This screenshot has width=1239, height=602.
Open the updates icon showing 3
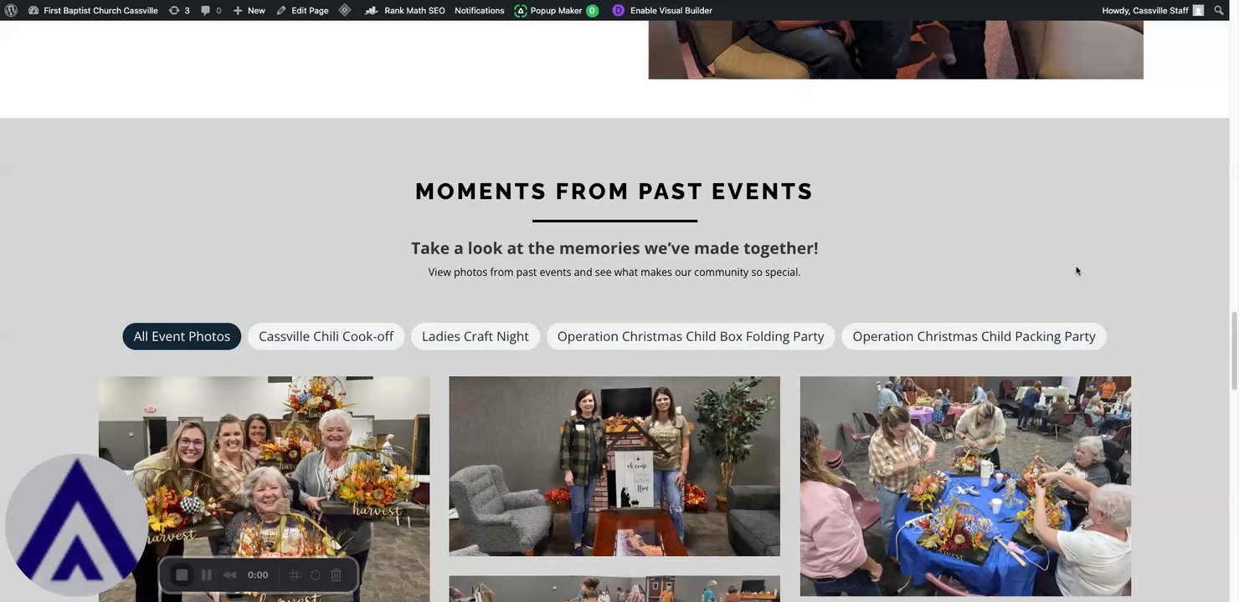[x=179, y=10]
